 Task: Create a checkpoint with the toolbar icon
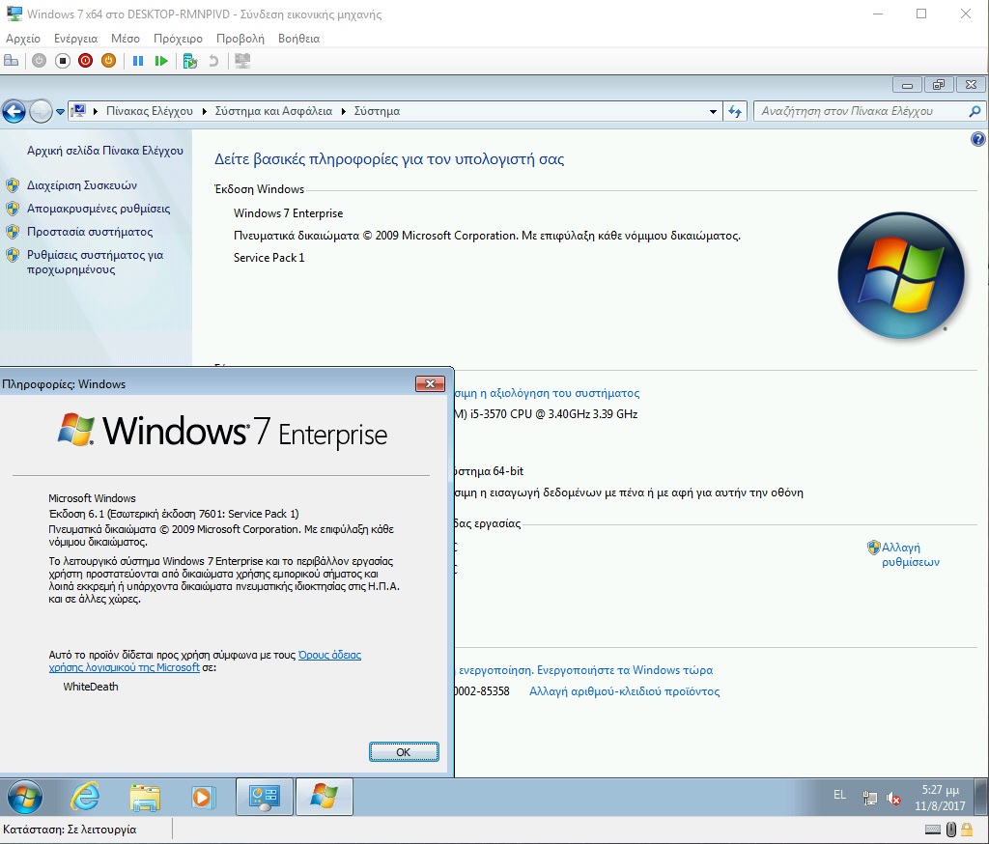click(x=190, y=61)
